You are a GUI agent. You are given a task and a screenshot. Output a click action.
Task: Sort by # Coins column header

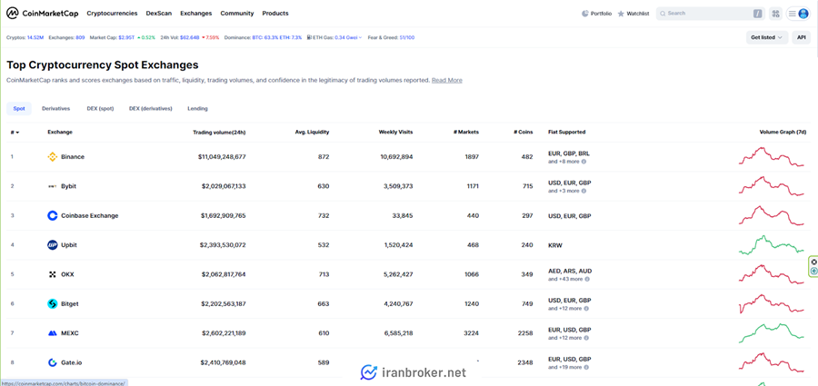(x=524, y=133)
